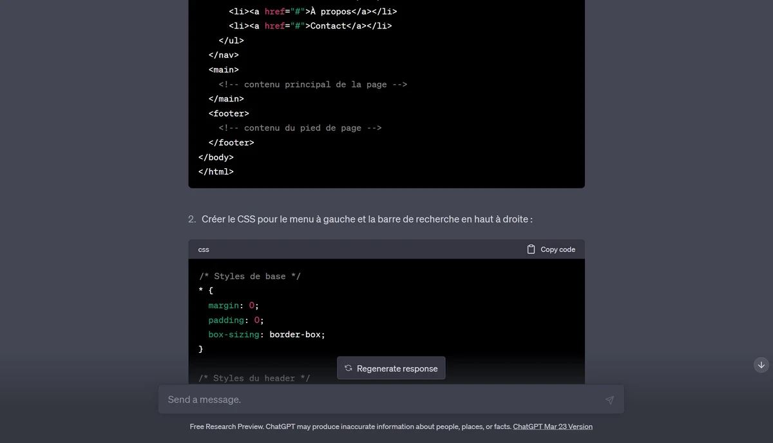Click the Regenerate response button

coord(391,368)
